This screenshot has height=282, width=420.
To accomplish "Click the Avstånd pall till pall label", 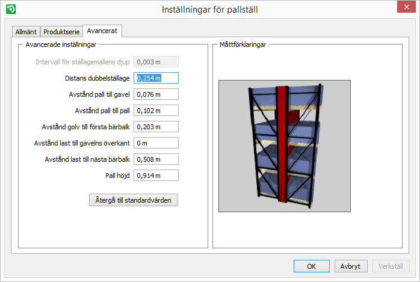I will tap(102, 111).
